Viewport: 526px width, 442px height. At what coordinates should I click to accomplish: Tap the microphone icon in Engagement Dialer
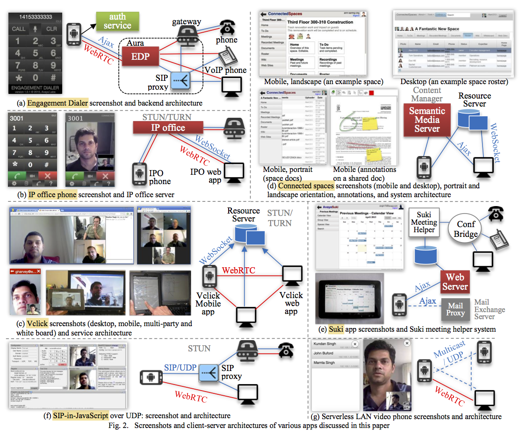[33, 28]
